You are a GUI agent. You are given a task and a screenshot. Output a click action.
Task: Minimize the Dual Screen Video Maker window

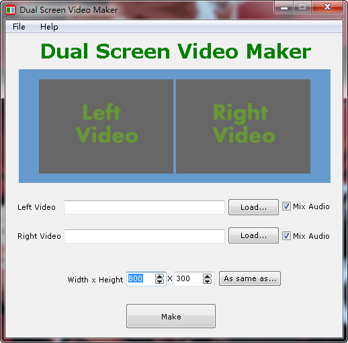pos(284,7)
